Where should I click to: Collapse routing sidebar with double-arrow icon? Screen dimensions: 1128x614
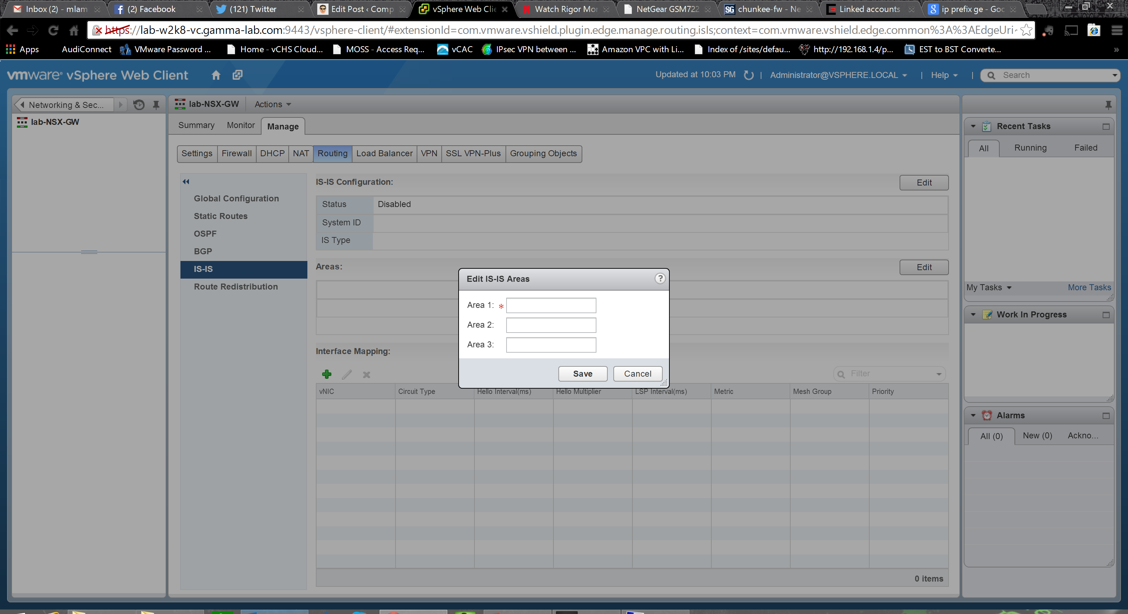186,181
